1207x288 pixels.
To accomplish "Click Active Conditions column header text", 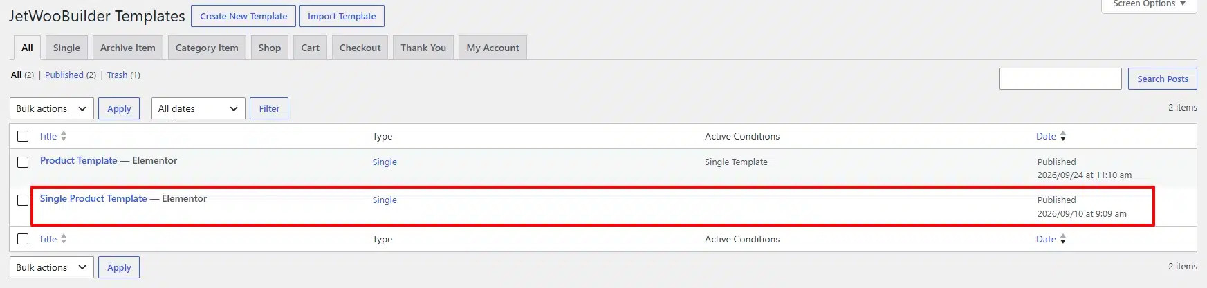I will pos(742,136).
